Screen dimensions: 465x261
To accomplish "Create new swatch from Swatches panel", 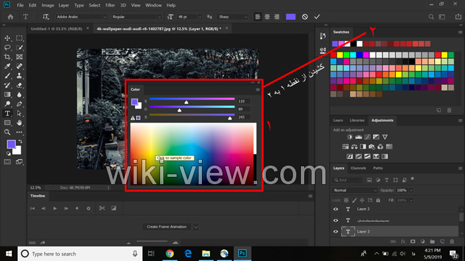I will tap(438, 110).
